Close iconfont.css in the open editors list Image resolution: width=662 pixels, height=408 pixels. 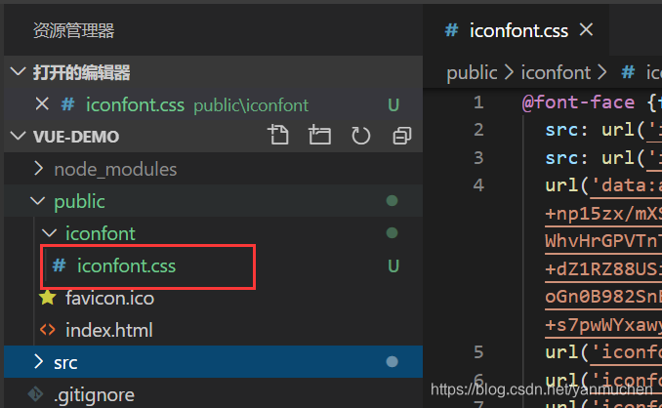pyautogui.click(x=42, y=103)
